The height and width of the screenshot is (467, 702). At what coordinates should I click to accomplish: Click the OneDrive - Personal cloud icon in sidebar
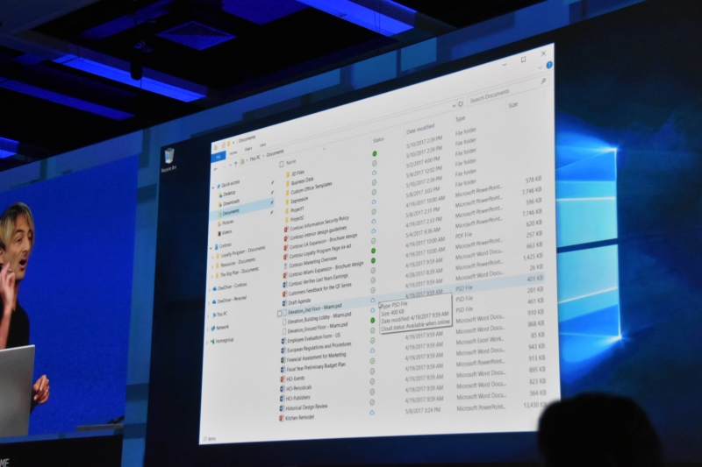(x=214, y=301)
